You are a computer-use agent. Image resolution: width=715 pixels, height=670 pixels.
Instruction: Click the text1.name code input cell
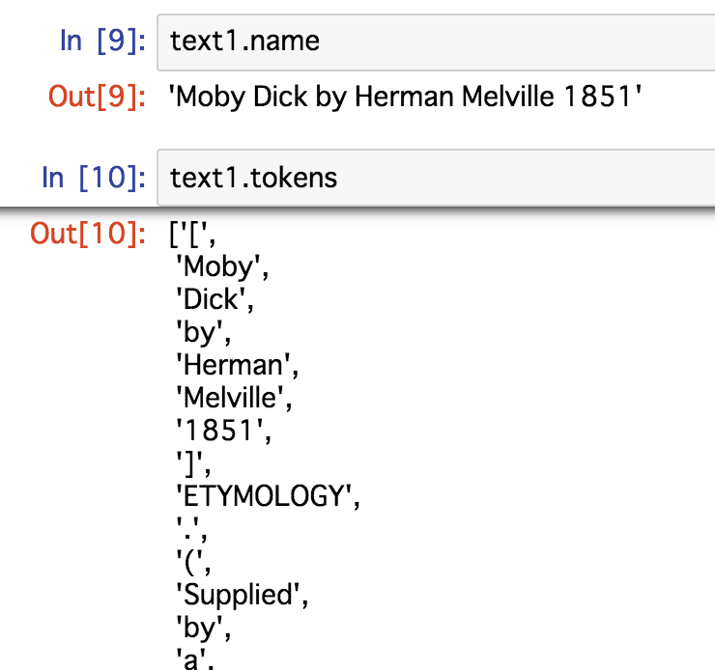(x=436, y=42)
